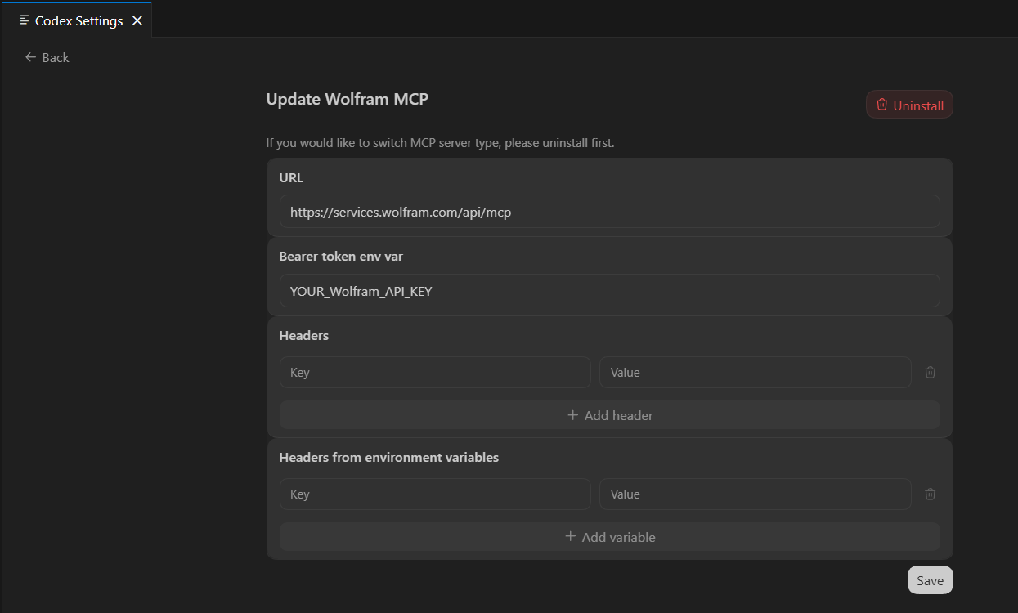Screen dimensions: 1018x613
Task: Click the Headers Key input field
Action: (435, 372)
